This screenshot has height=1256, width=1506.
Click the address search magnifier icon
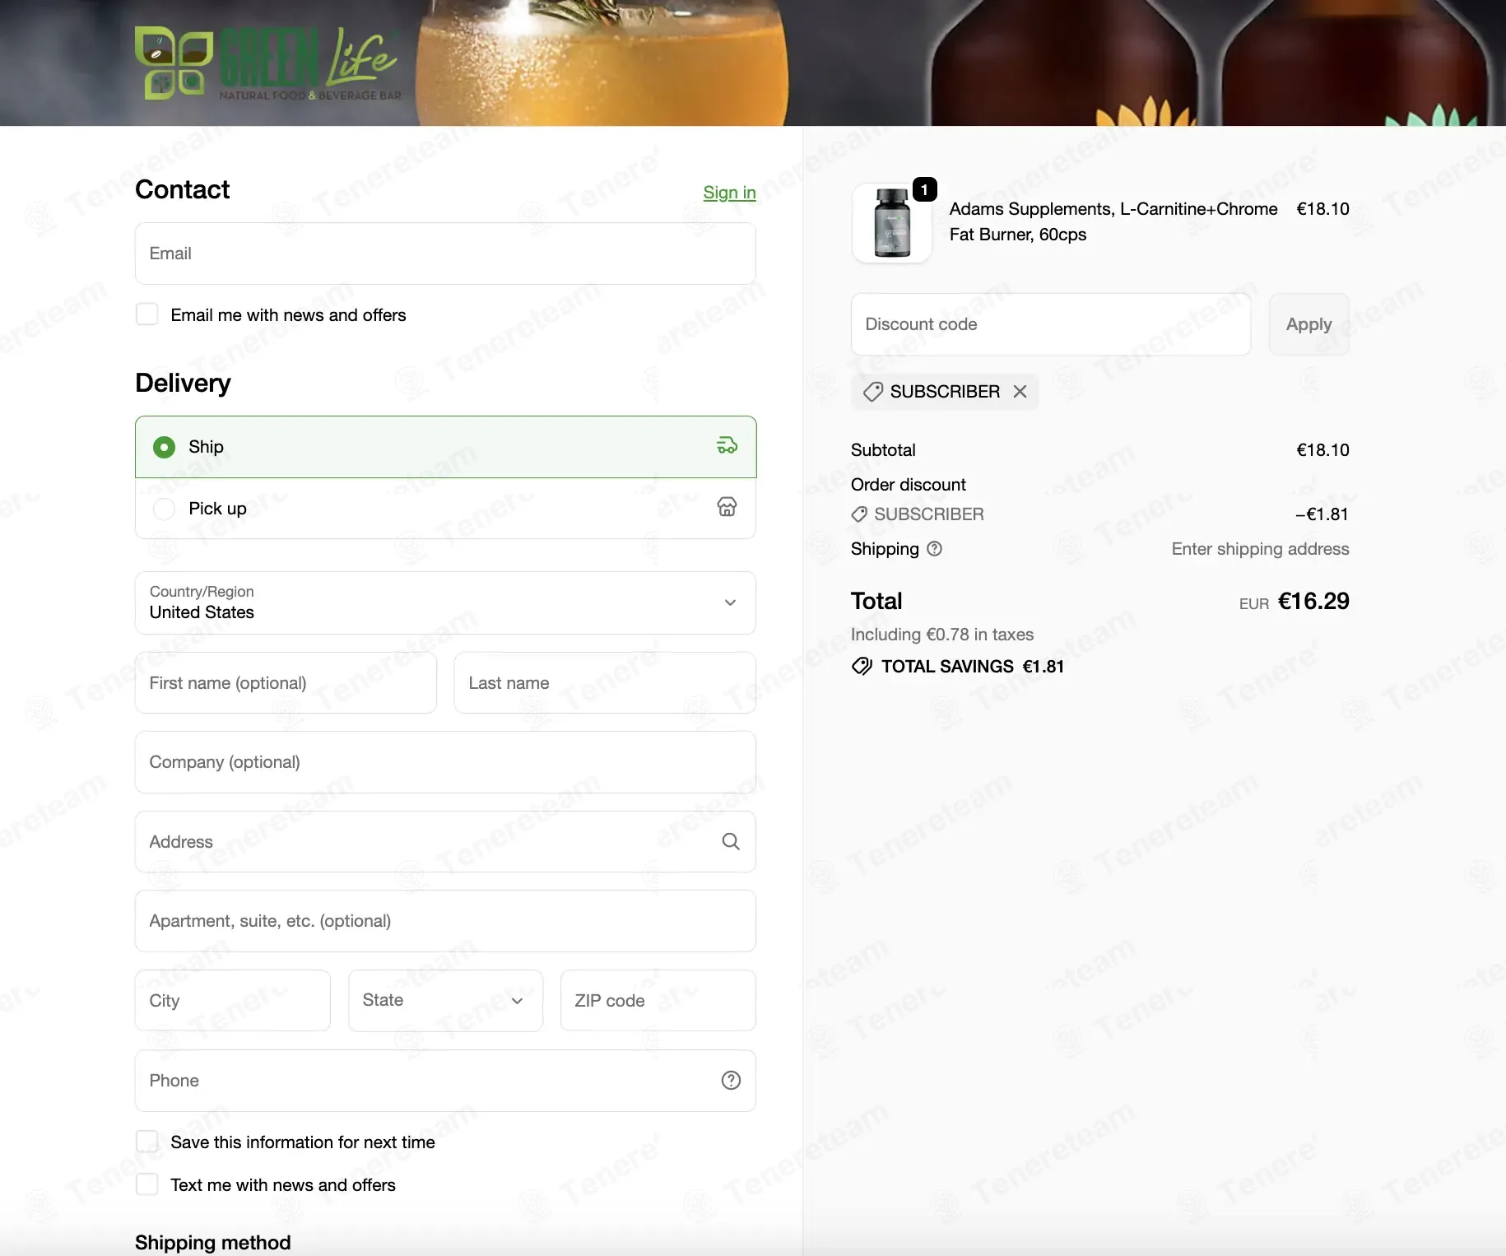tap(730, 841)
